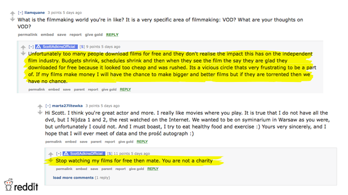Upvote ScottAdkinsOfficial's 9 points reply
Screen dimensions: 348x195
(23, 47)
